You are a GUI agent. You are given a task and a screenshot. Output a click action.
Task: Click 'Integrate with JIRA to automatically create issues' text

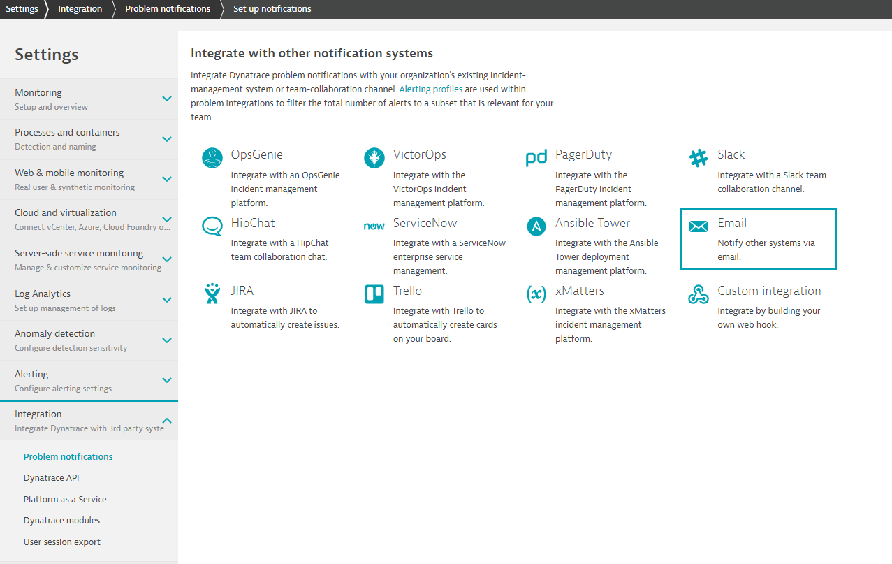pyautogui.click(x=285, y=317)
